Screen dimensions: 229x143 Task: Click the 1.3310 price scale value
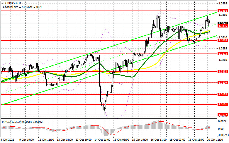coord(223,37)
